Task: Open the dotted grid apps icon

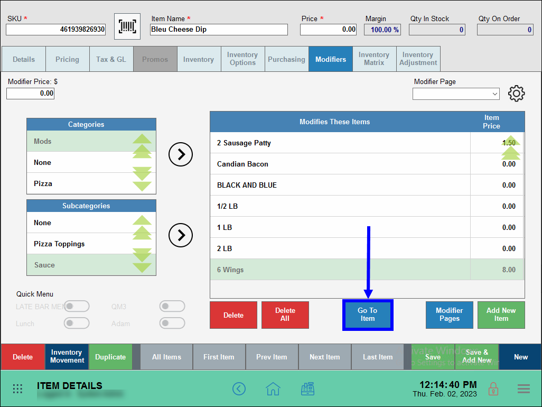Action: point(17,388)
